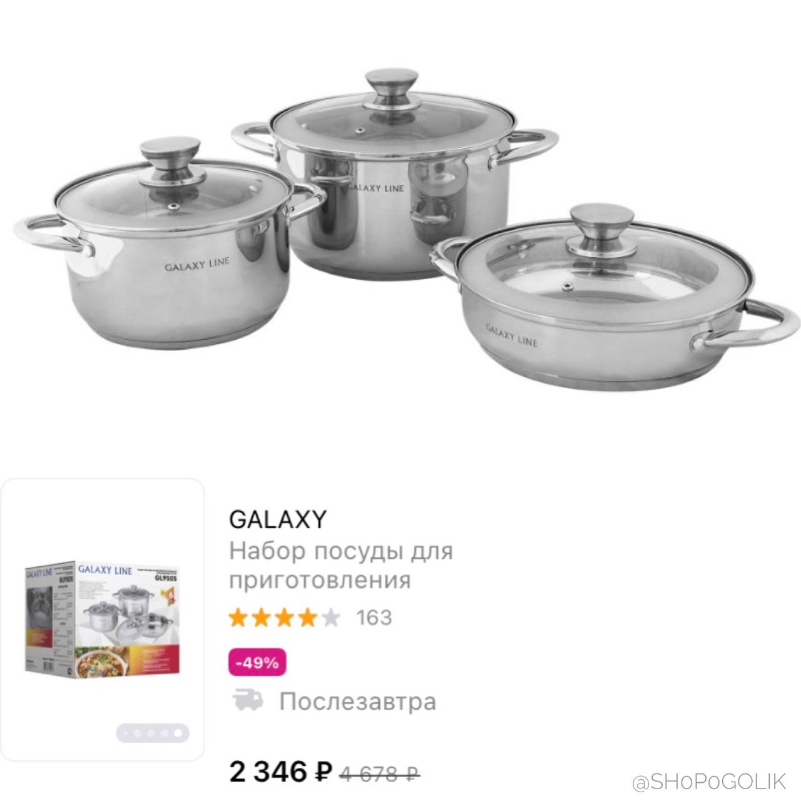Click the first orange rating star
Image resolution: width=801 pixels, height=801 pixels.
pos(238,618)
